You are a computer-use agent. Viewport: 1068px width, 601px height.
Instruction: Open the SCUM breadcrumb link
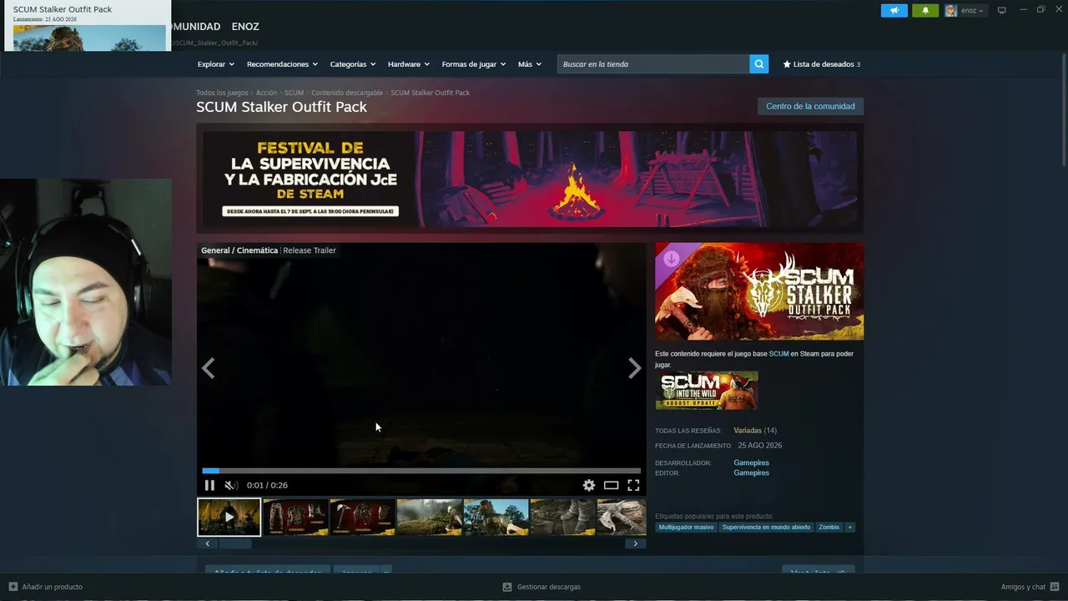pos(294,93)
